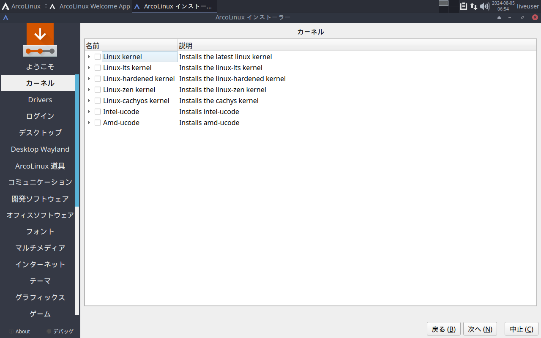Image resolution: width=541 pixels, height=338 pixels.
Task: Click the ArcoLinux Welcome App taskbar icon
Action: coord(52,6)
